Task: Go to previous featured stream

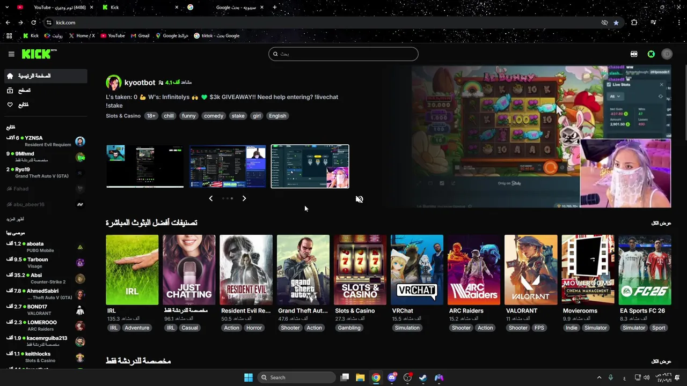Action: pyautogui.click(x=210, y=198)
